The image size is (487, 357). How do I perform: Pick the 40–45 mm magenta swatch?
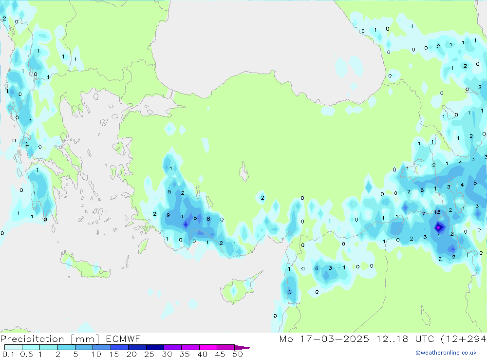point(208,347)
